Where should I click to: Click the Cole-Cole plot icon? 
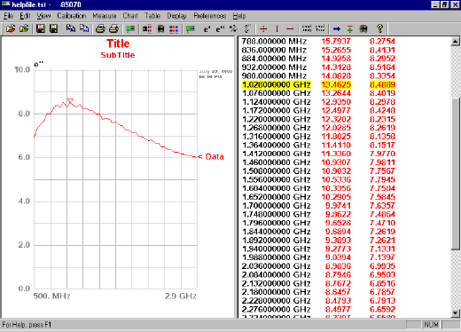coord(247,28)
